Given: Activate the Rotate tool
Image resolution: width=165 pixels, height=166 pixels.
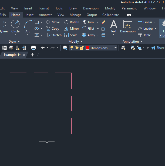Looking at the screenshot, I should 72,22.
